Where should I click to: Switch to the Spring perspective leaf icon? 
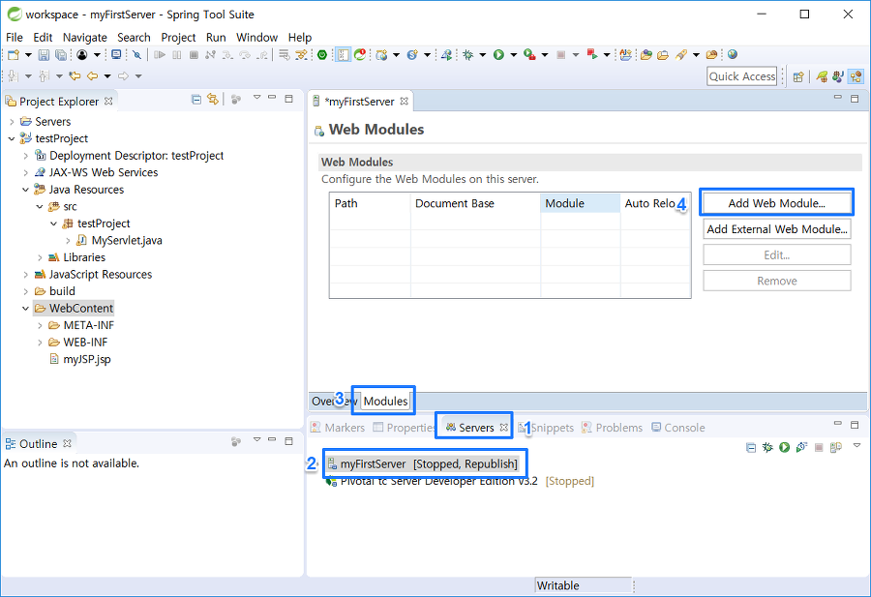[822, 76]
